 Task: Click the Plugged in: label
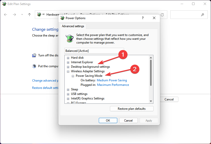click(x=88, y=85)
